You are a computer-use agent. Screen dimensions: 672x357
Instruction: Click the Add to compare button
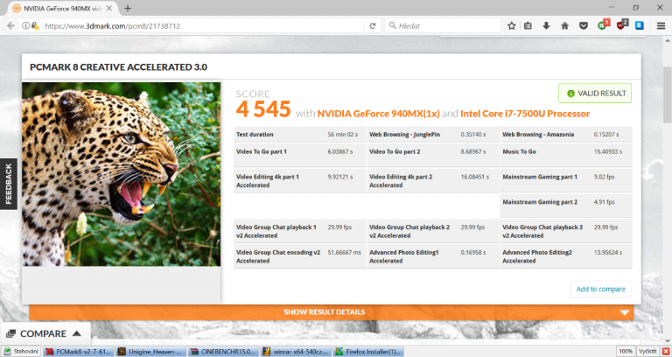coord(600,289)
